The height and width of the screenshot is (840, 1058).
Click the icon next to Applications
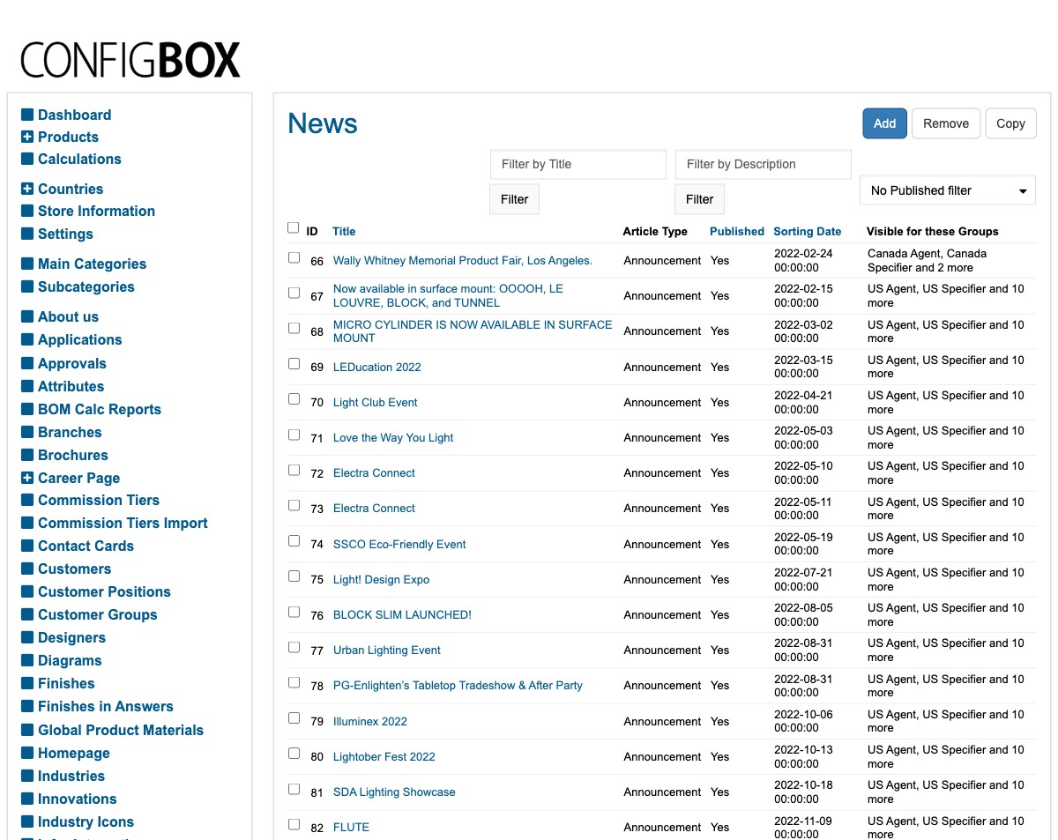pyautogui.click(x=27, y=339)
